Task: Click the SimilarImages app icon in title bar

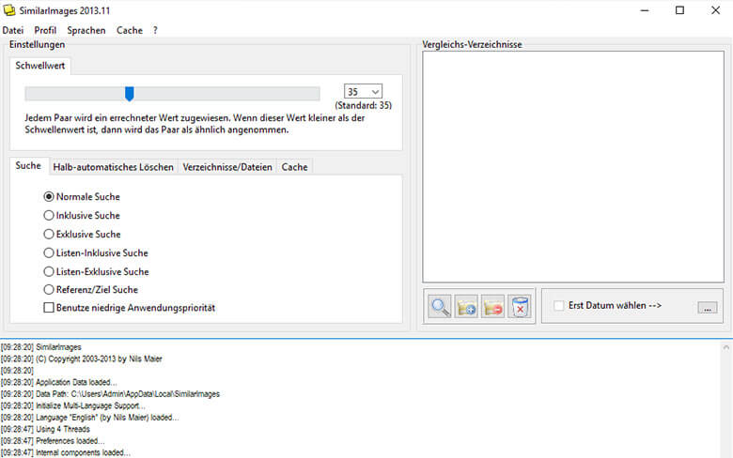Action: tap(11, 10)
